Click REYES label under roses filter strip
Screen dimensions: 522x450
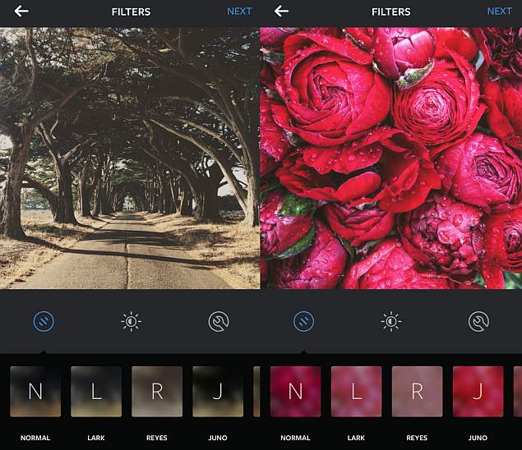[x=417, y=438]
